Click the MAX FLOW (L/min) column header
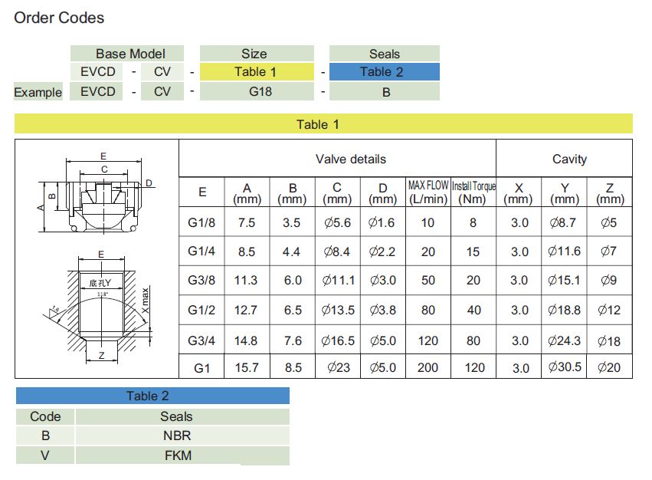The height and width of the screenshot is (480, 652). [428, 192]
